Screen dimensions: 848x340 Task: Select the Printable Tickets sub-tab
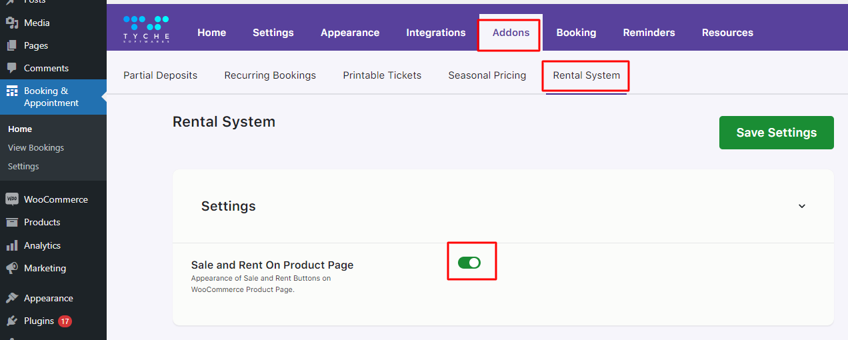(x=382, y=75)
